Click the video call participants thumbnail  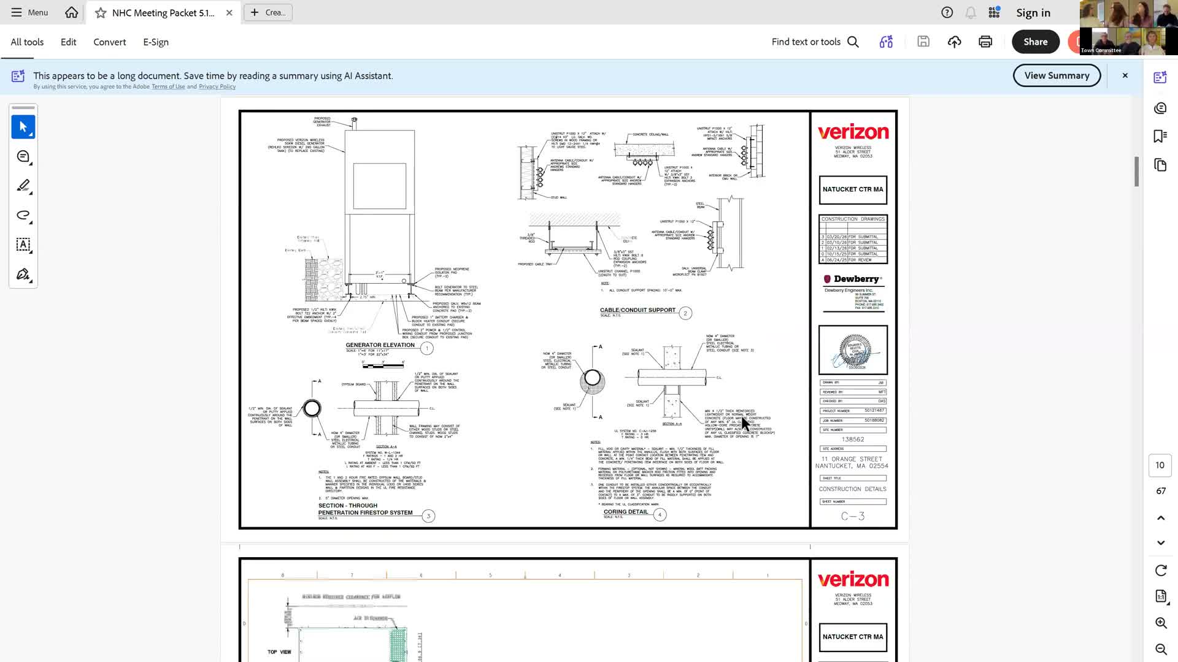click(1129, 28)
